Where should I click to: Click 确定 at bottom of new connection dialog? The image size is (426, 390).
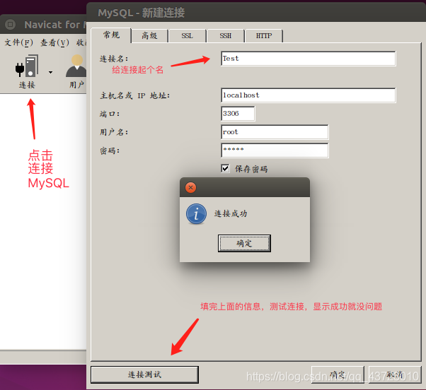(x=338, y=375)
